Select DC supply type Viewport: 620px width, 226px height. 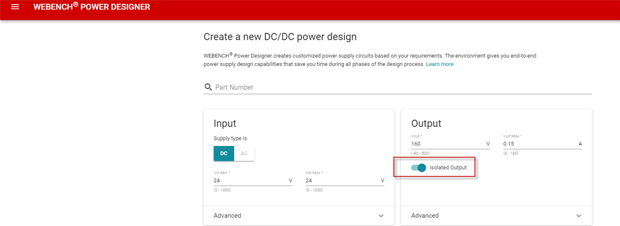(x=224, y=154)
